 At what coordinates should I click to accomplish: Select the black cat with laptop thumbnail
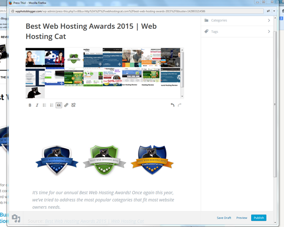click(x=35, y=93)
